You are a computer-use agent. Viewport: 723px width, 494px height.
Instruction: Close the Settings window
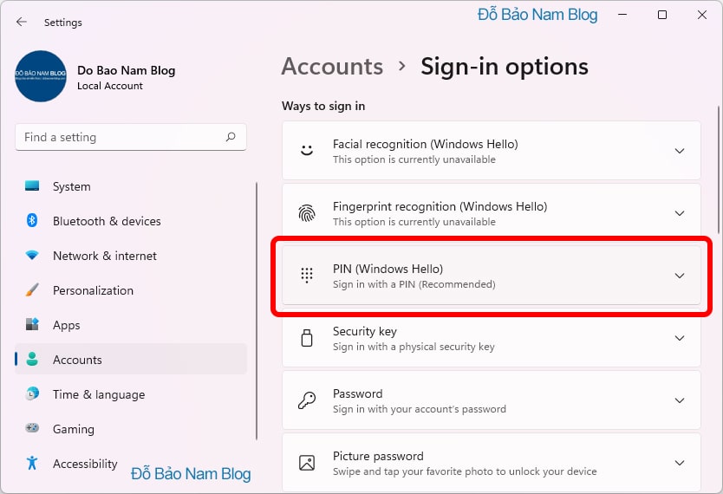pos(702,15)
